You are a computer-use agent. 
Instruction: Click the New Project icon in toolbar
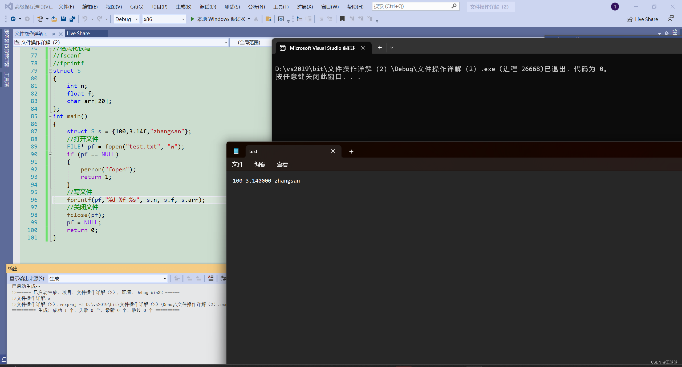click(40, 19)
